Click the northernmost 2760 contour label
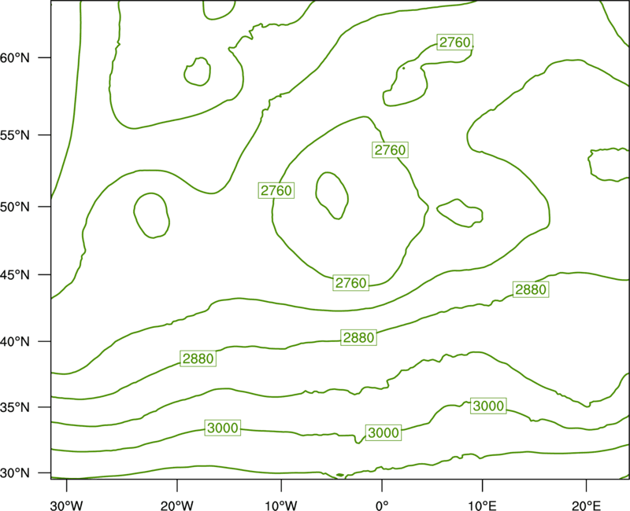 (455, 42)
